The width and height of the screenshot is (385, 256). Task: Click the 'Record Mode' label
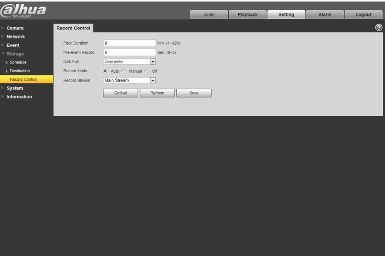[x=75, y=71]
